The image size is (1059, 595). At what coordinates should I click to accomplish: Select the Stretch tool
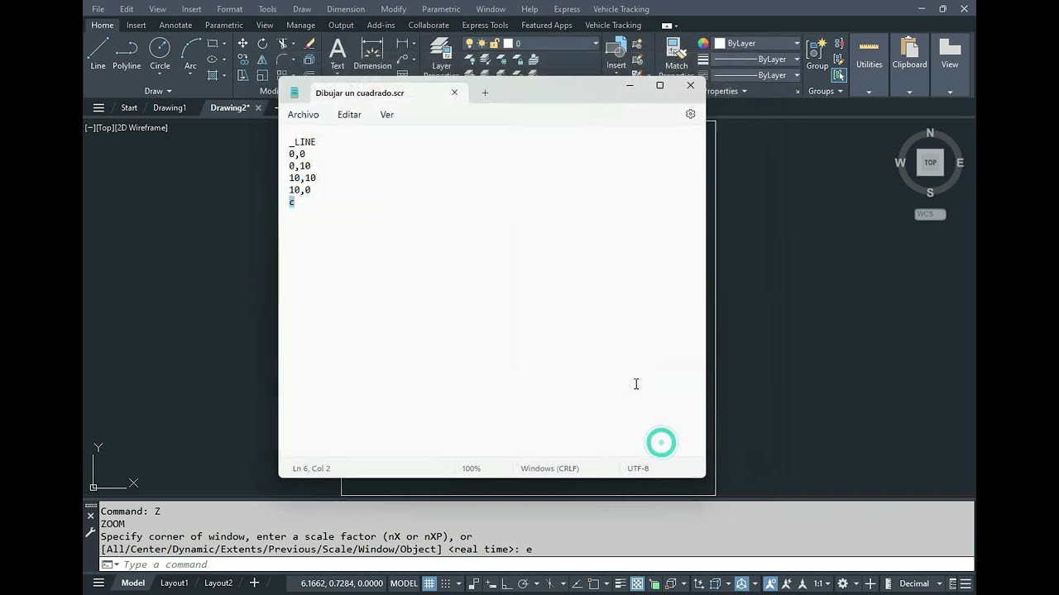point(242,75)
